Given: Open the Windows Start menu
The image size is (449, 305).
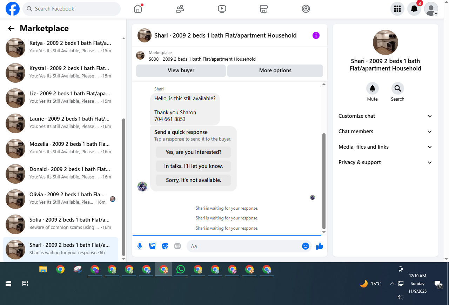Looking at the screenshot, I should pos(8,284).
